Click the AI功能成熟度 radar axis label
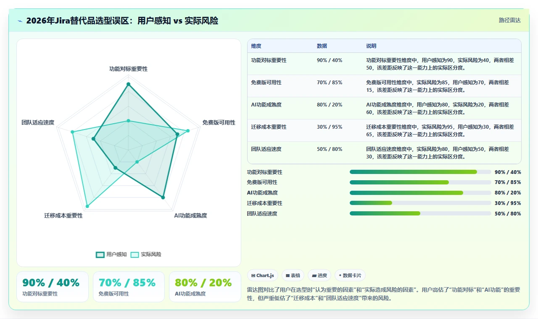The width and height of the screenshot is (538, 319). [x=190, y=215]
